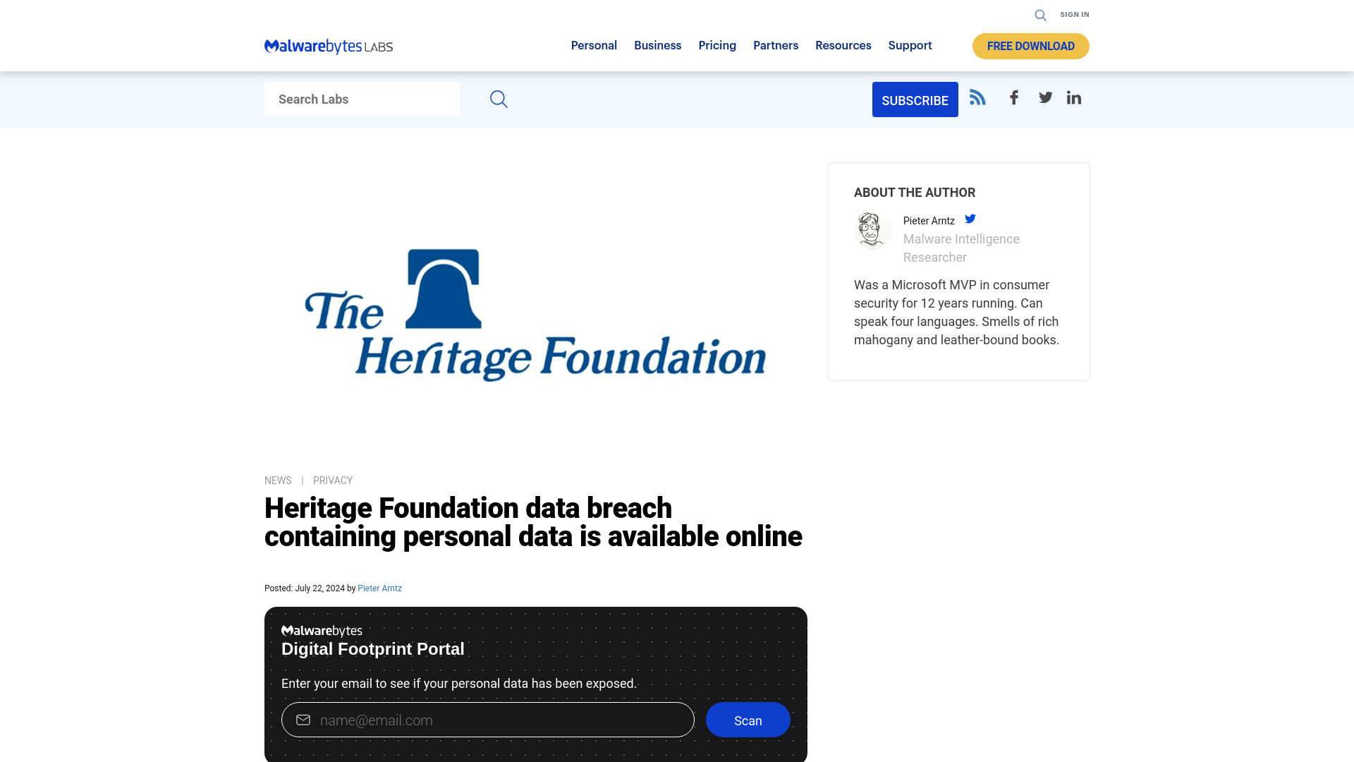Viewport: 1354px width, 762px height.
Task: Click Pieter Arntz author link
Action: (379, 588)
